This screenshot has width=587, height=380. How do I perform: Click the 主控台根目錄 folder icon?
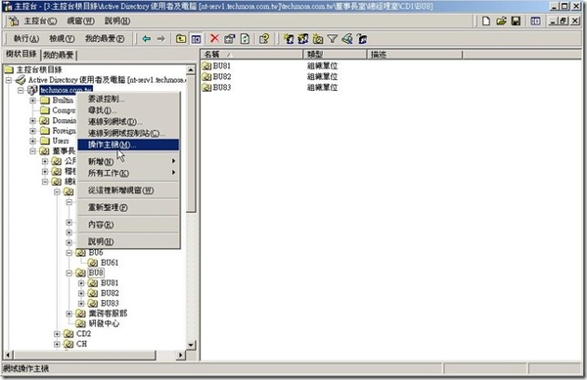[9, 69]
